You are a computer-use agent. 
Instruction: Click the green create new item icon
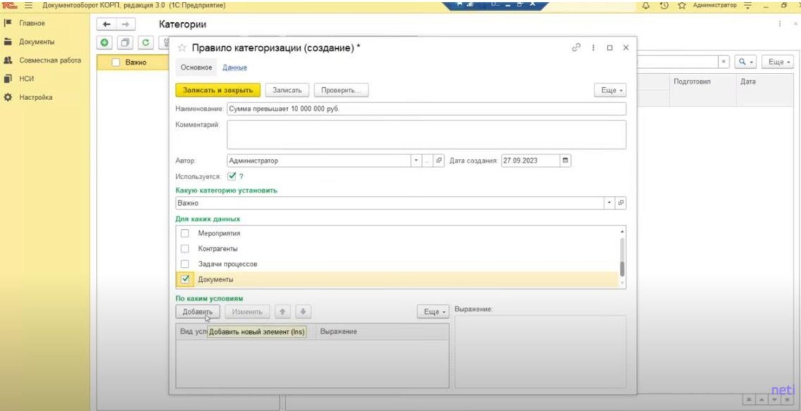point(105,43)
